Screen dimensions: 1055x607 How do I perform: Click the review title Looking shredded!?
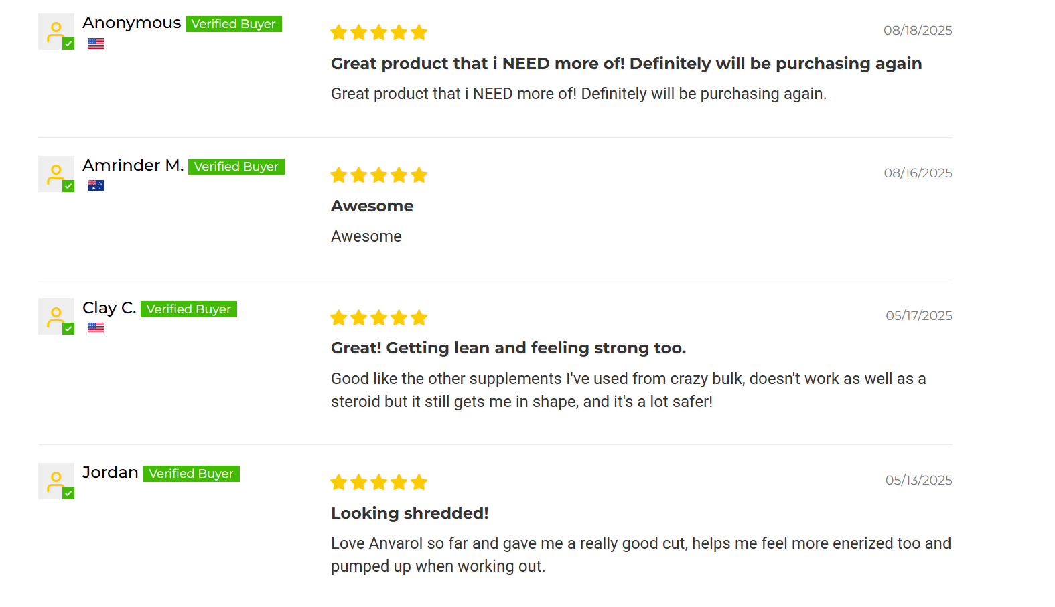[x=409, y=513]
